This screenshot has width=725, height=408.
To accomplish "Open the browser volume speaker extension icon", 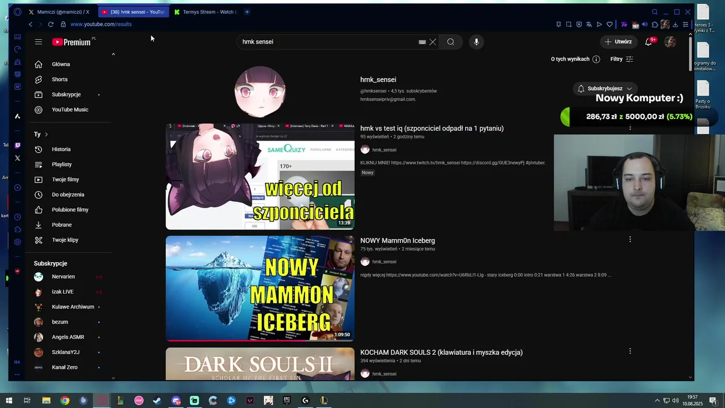I will tap(645, 24).
